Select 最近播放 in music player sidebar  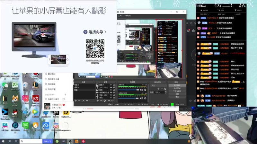point(50,74)
